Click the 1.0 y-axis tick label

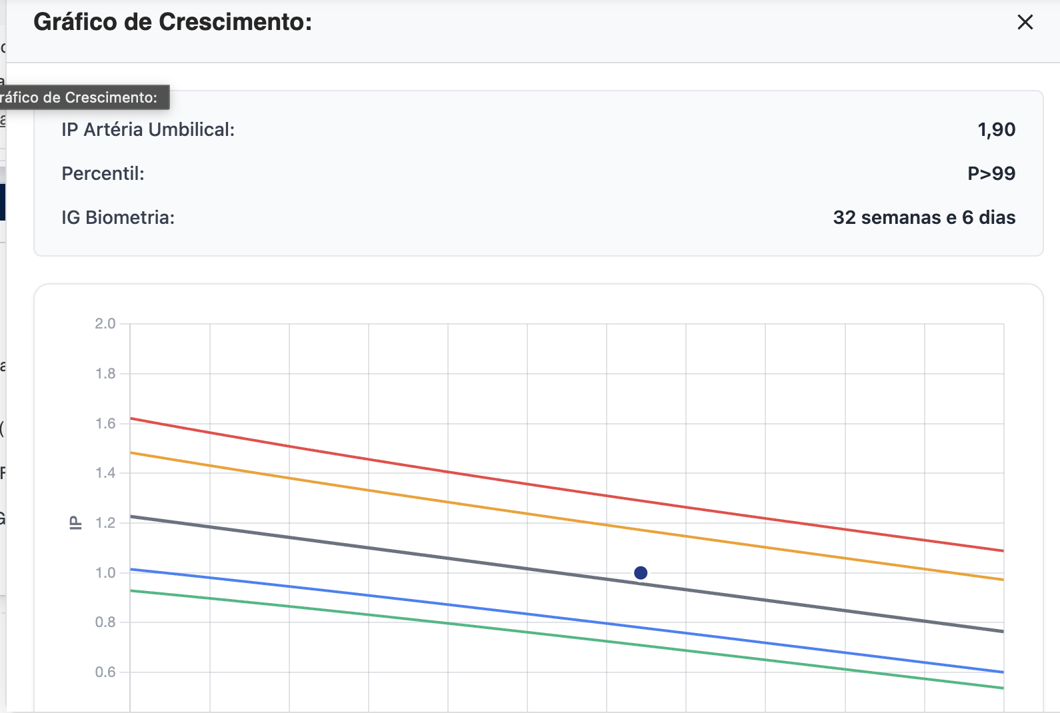pos(105,573)
